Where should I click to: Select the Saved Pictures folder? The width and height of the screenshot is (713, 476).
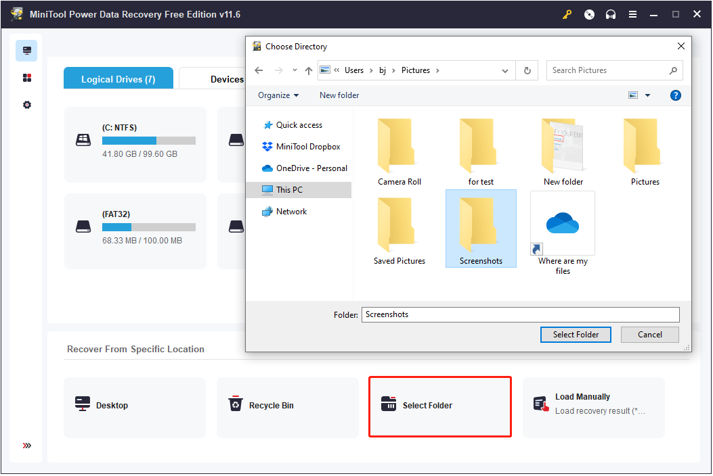tap(399, 231)
